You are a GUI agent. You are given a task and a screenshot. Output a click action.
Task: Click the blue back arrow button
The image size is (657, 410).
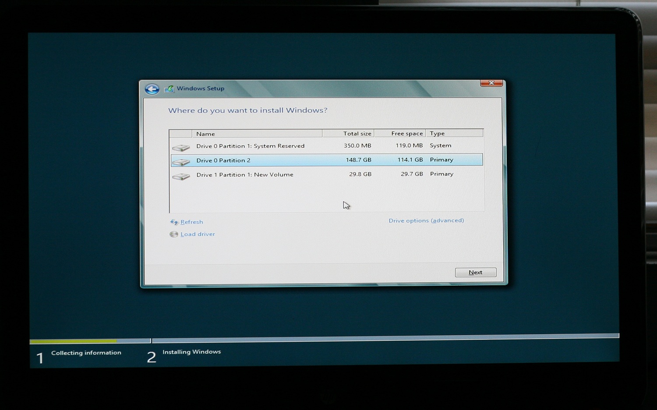(152, 89)
